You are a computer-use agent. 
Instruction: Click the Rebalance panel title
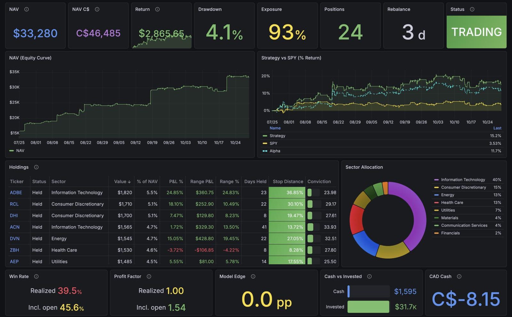tap(399, 9)
